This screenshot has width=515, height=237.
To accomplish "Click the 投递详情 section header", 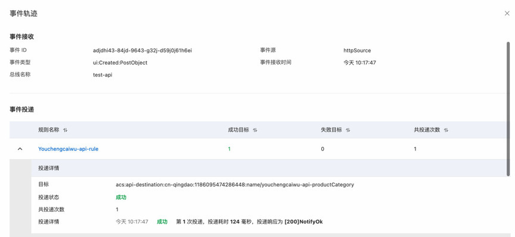I will coord(49,168).
